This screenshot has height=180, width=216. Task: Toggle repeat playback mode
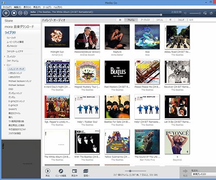pyautogui.click(x=211, y=13)
